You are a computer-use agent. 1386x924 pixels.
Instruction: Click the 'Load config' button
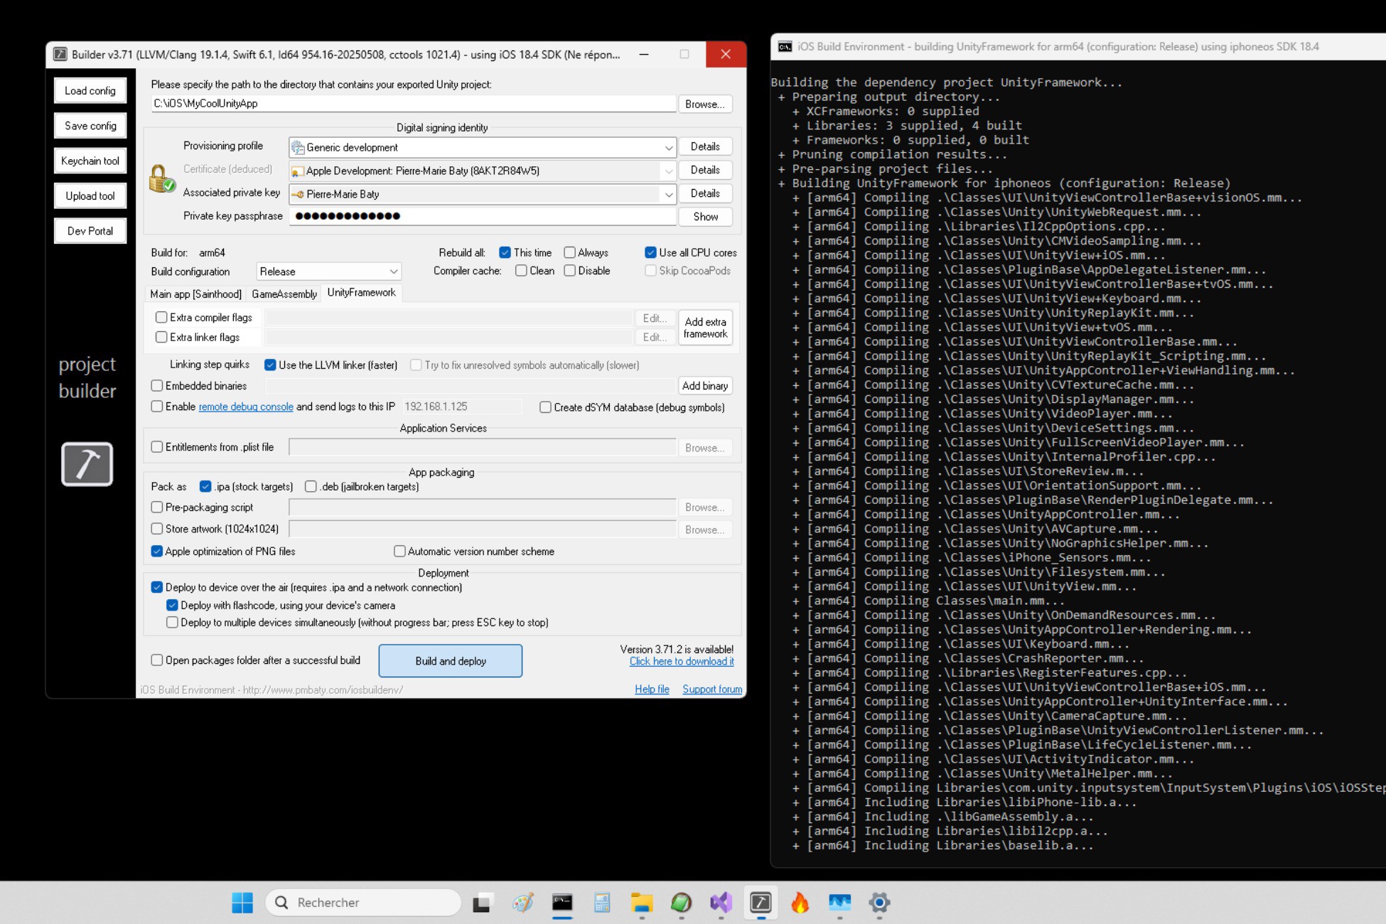click(x=90, y=91)
